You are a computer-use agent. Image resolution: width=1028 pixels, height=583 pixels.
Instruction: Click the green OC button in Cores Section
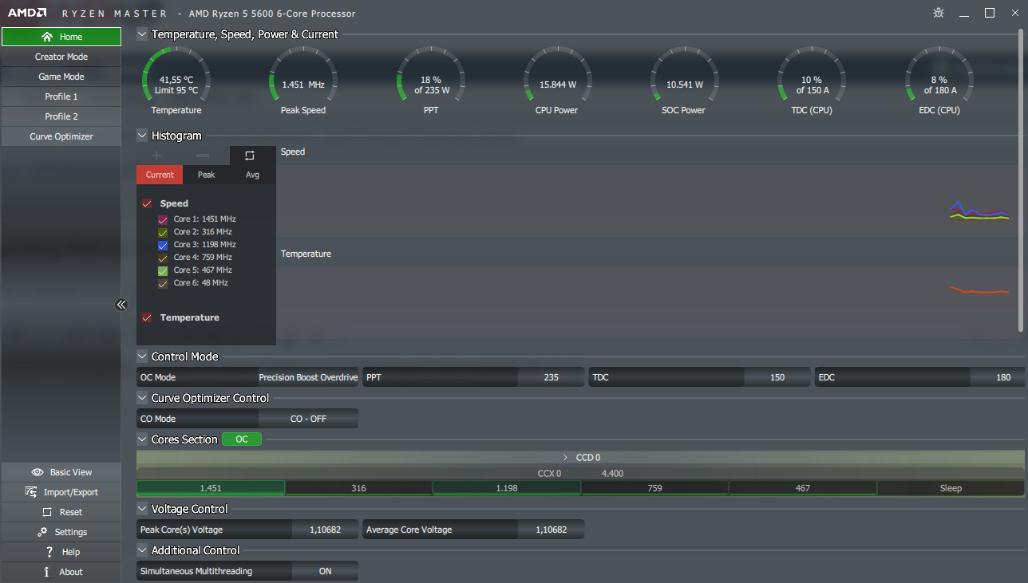(242, 439)
